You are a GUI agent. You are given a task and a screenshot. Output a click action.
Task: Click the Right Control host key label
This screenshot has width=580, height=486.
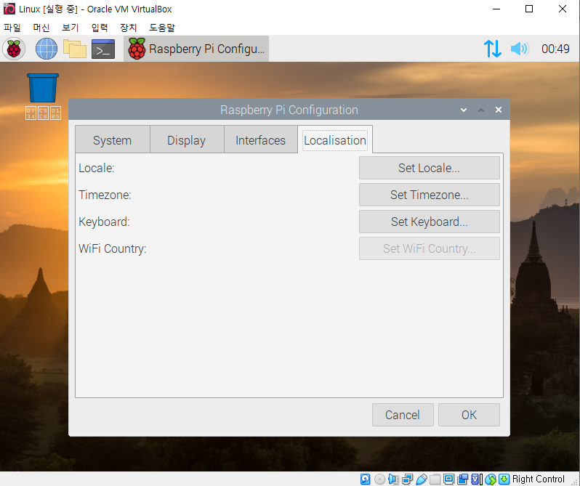538,479
